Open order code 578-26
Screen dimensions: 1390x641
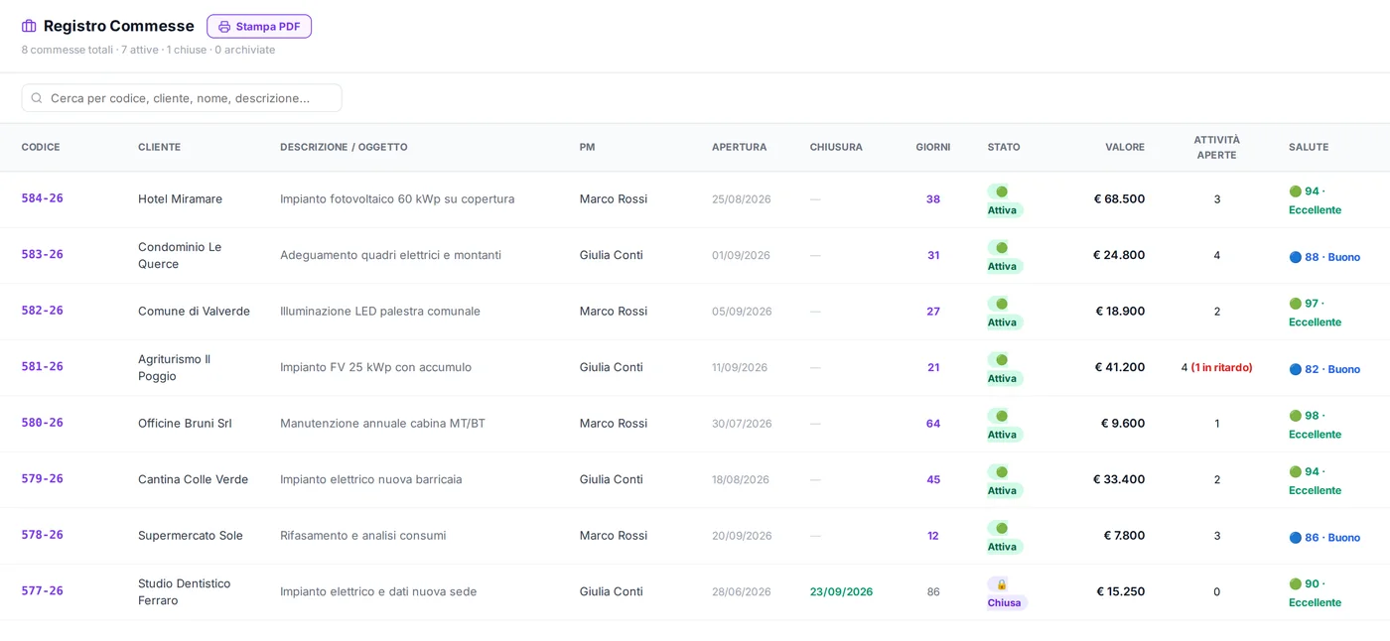43,535
